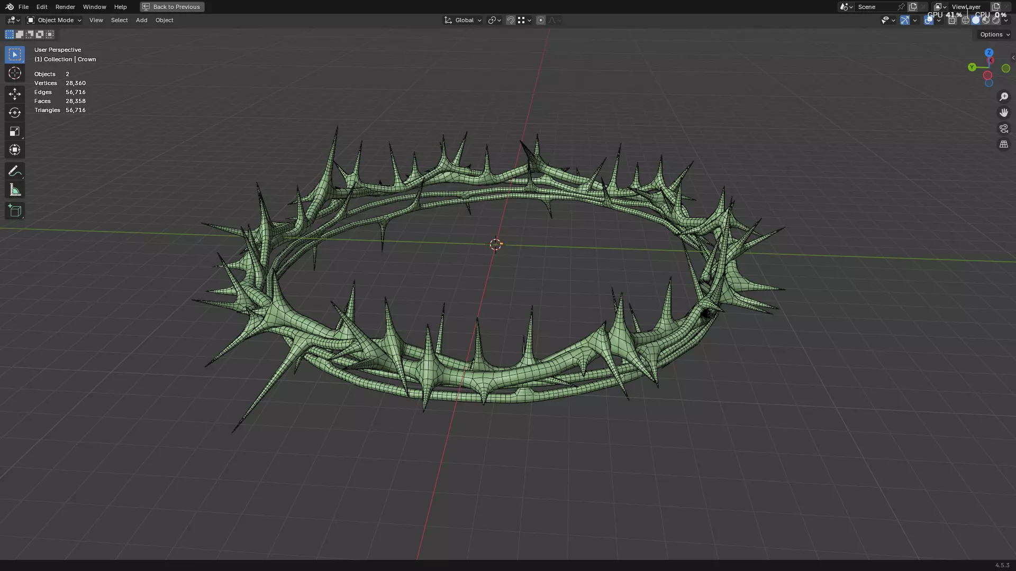The width and height of the screenshot is (1016, 571).
Task: Open the selectability and visibility dropdown
Action: point(888,20)
